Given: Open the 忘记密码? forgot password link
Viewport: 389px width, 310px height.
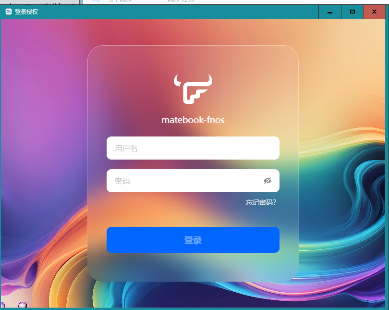Looking at the screenshot, I should click(x=261, y=202).
